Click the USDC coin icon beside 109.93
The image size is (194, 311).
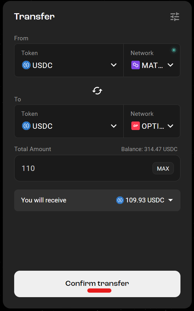tap(120, 200)
